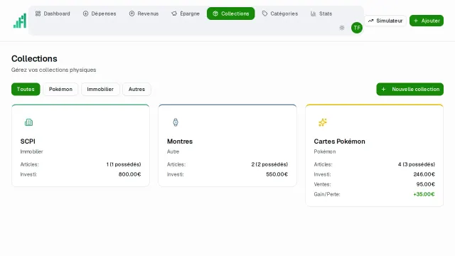Toggle the light/dark theme sun icon
455x256 pixels.
pyautogui.click(x=342, y=28)
